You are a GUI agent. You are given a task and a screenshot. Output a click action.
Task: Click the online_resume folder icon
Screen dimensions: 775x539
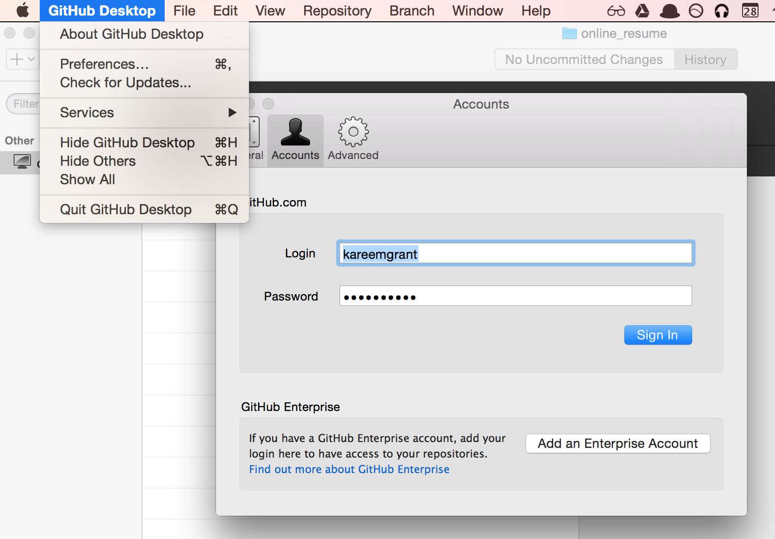569,33
